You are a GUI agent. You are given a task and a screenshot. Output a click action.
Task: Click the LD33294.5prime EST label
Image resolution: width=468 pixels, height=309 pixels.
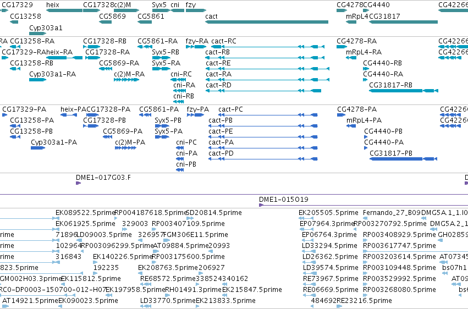pyautogui.click(x=329, y=246)
